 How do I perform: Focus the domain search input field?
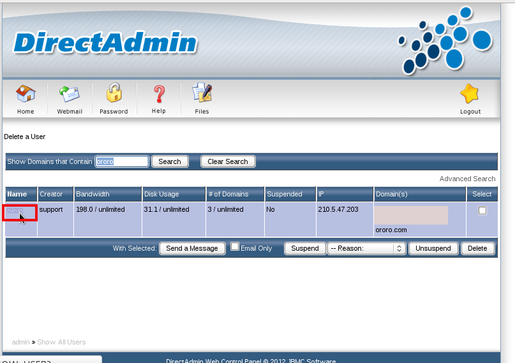click(122, 161)
